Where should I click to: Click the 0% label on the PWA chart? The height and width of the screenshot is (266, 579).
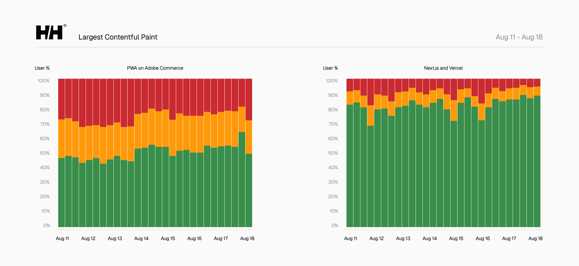[x=46, y=226]
